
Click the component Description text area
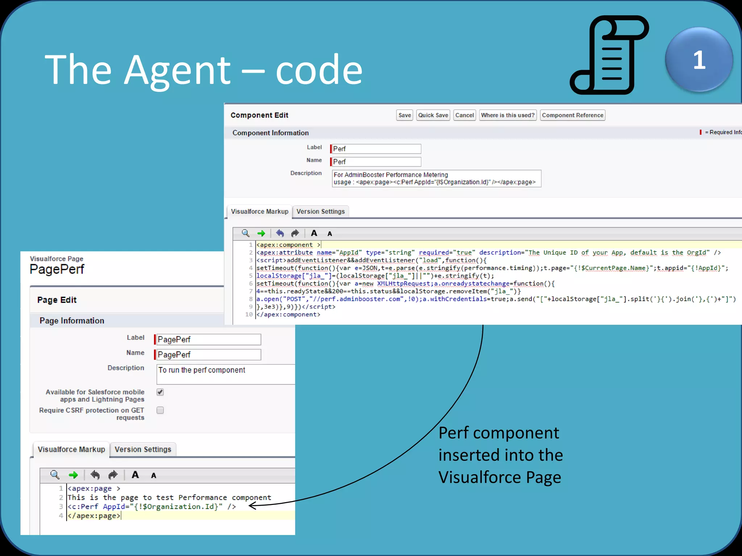[x=437, y=178]
